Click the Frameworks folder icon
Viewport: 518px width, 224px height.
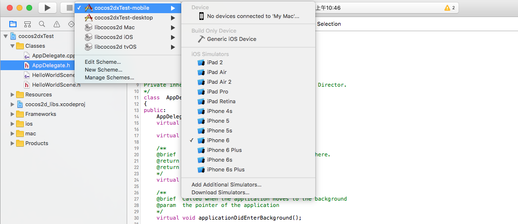[x=20, y=114]
